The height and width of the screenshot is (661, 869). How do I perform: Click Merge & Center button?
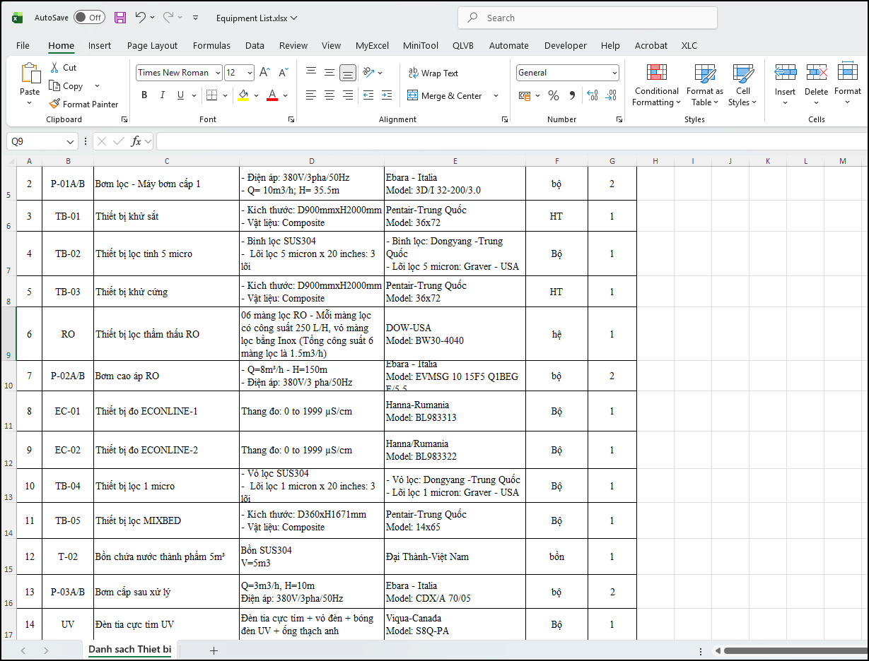(x=445, y=95)
